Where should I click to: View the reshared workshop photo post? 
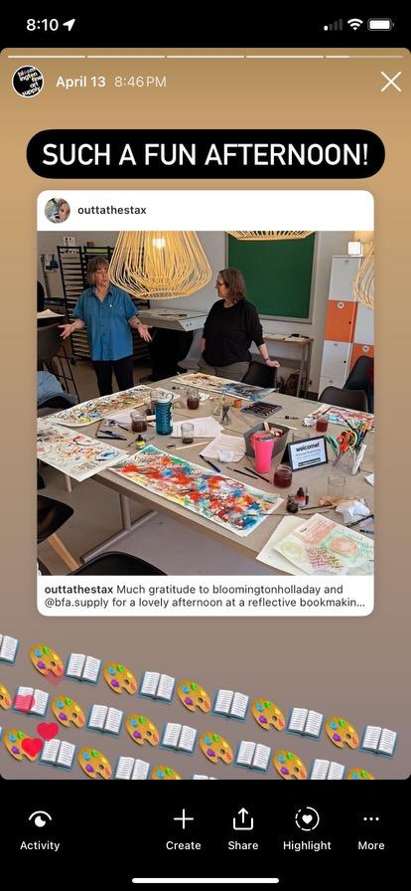tap(205, 403)
